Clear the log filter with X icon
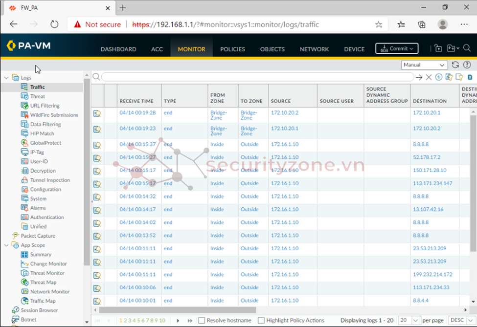This screenshot has height=327, width=477. pyautogui.click(x=429, y=77)
